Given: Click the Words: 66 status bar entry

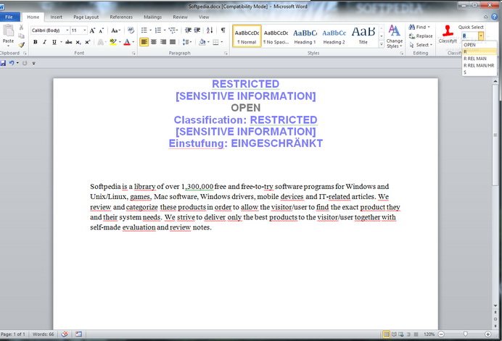Looking at the screenshot, I should (x=44, y=334).
